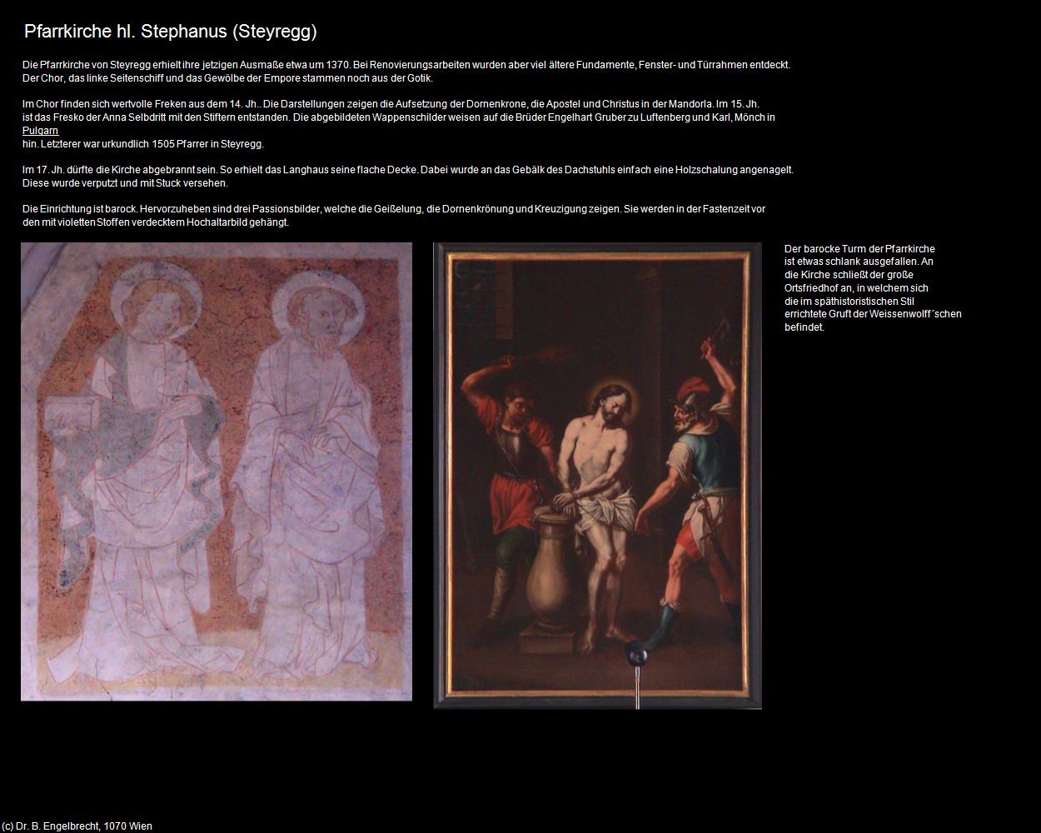Open the apostles fresco image
This screenshot has height=833, width=1041.
click(x=217, y=471)
